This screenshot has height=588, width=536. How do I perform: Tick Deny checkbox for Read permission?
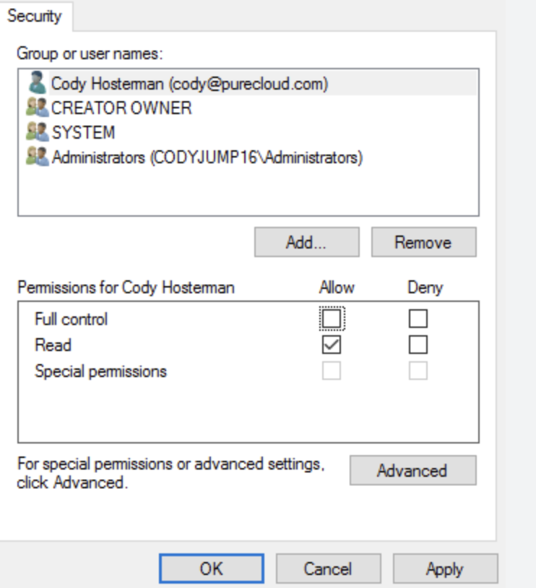418,345
